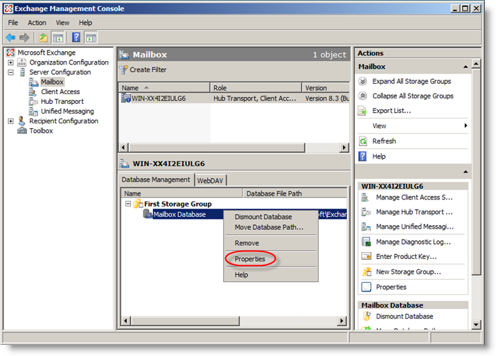This screenshot has height=356, width=496.
Task: Click the blue Help toolbar icon
Action: tap(76, 37)
